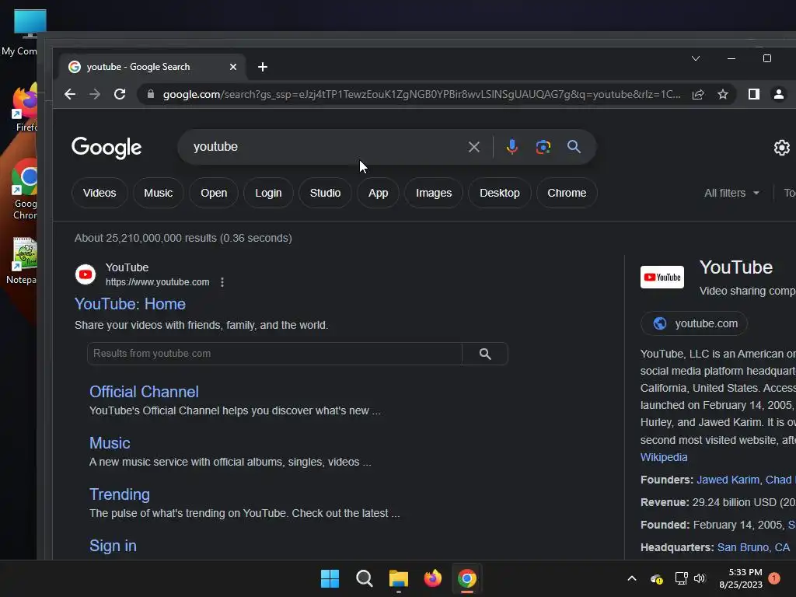Screen dimensions: 796x597
Task: Open volume control in the system tray
Action: click(700, 578)
